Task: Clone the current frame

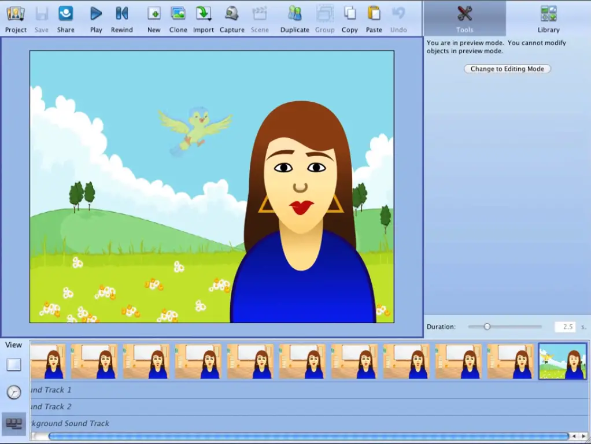Action: coord(178,13)
